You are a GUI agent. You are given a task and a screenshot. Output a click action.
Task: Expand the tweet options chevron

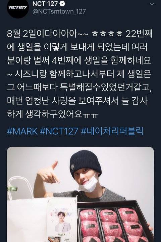click(152, 4)
